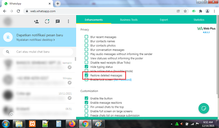Open the Paint icon in taskbar

(98, 124)
